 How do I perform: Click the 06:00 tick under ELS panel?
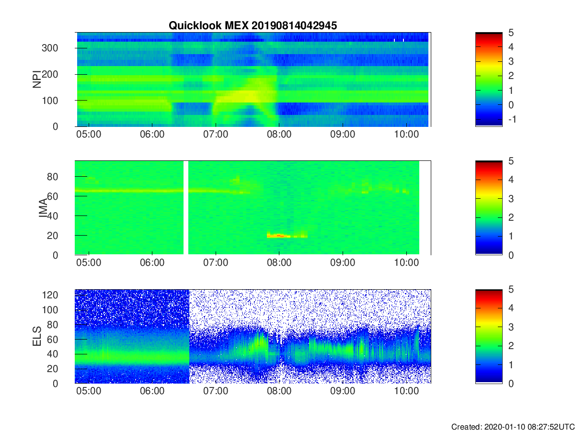pos(152,391)
